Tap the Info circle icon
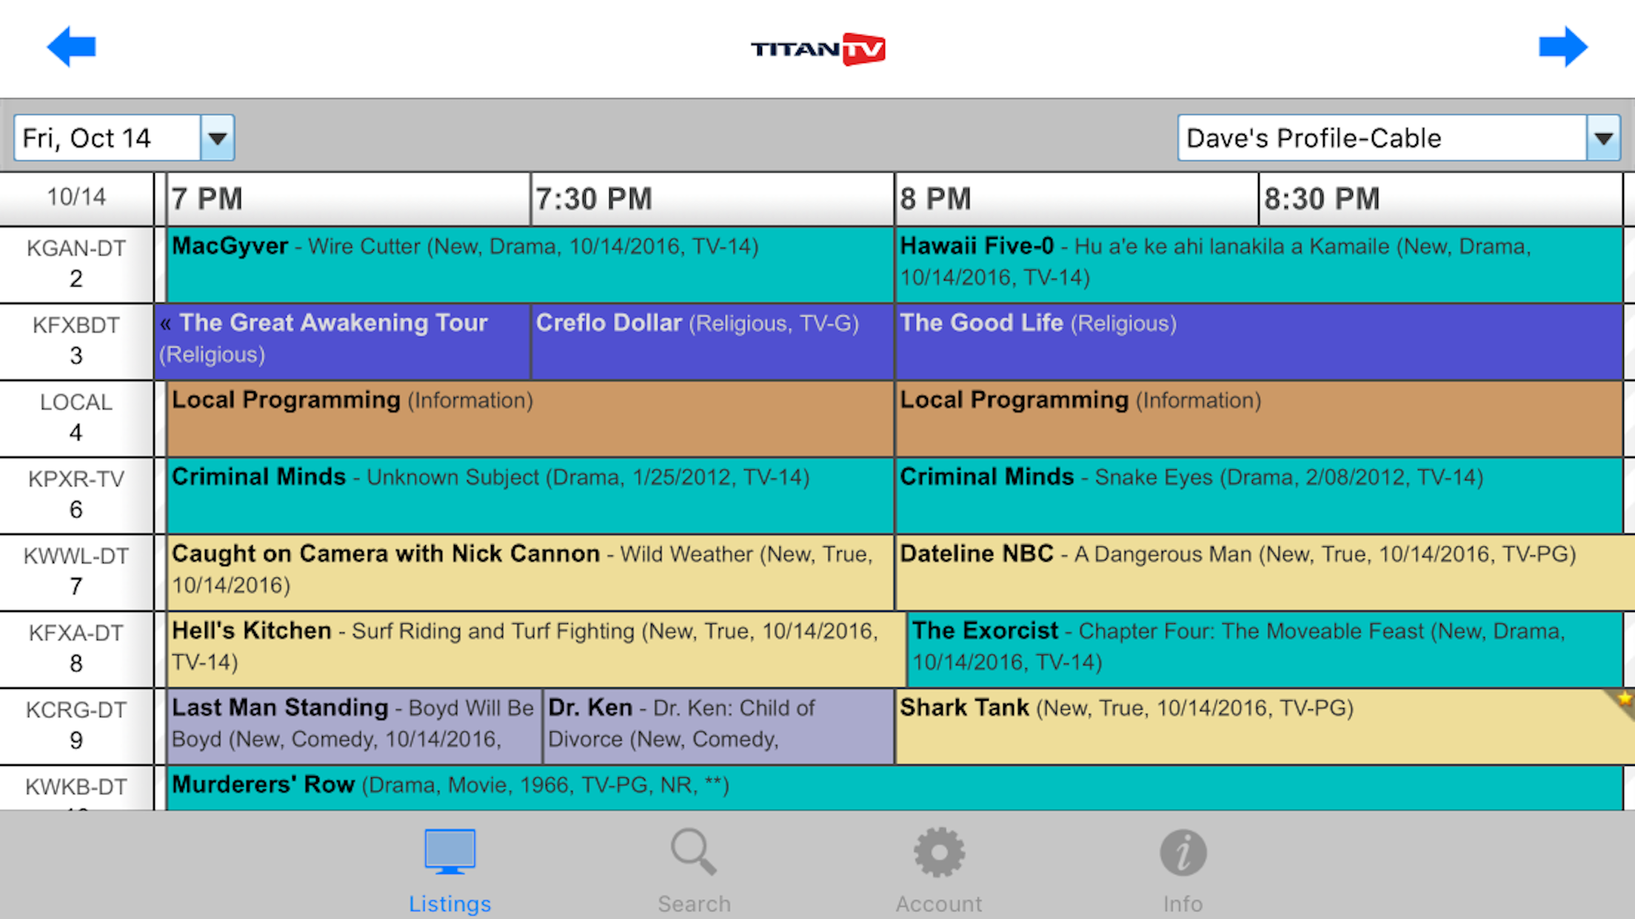 pos(1183,852)
